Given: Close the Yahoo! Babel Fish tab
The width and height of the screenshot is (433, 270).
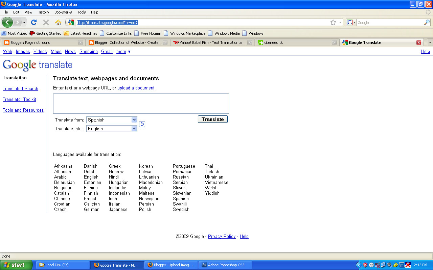Looking at the screenshot, I should click(250, 43).
